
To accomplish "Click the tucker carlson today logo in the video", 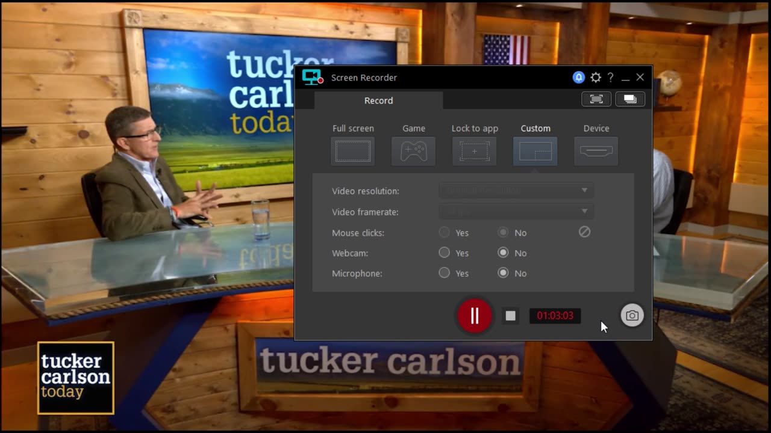I will point(76,378).
